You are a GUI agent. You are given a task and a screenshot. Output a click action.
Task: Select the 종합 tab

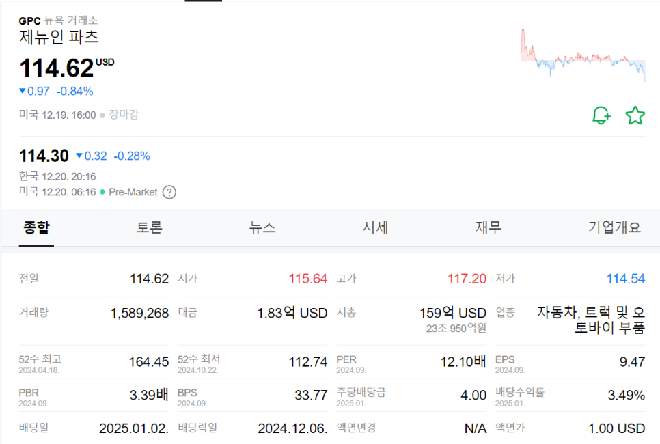[x=37, y=227]
